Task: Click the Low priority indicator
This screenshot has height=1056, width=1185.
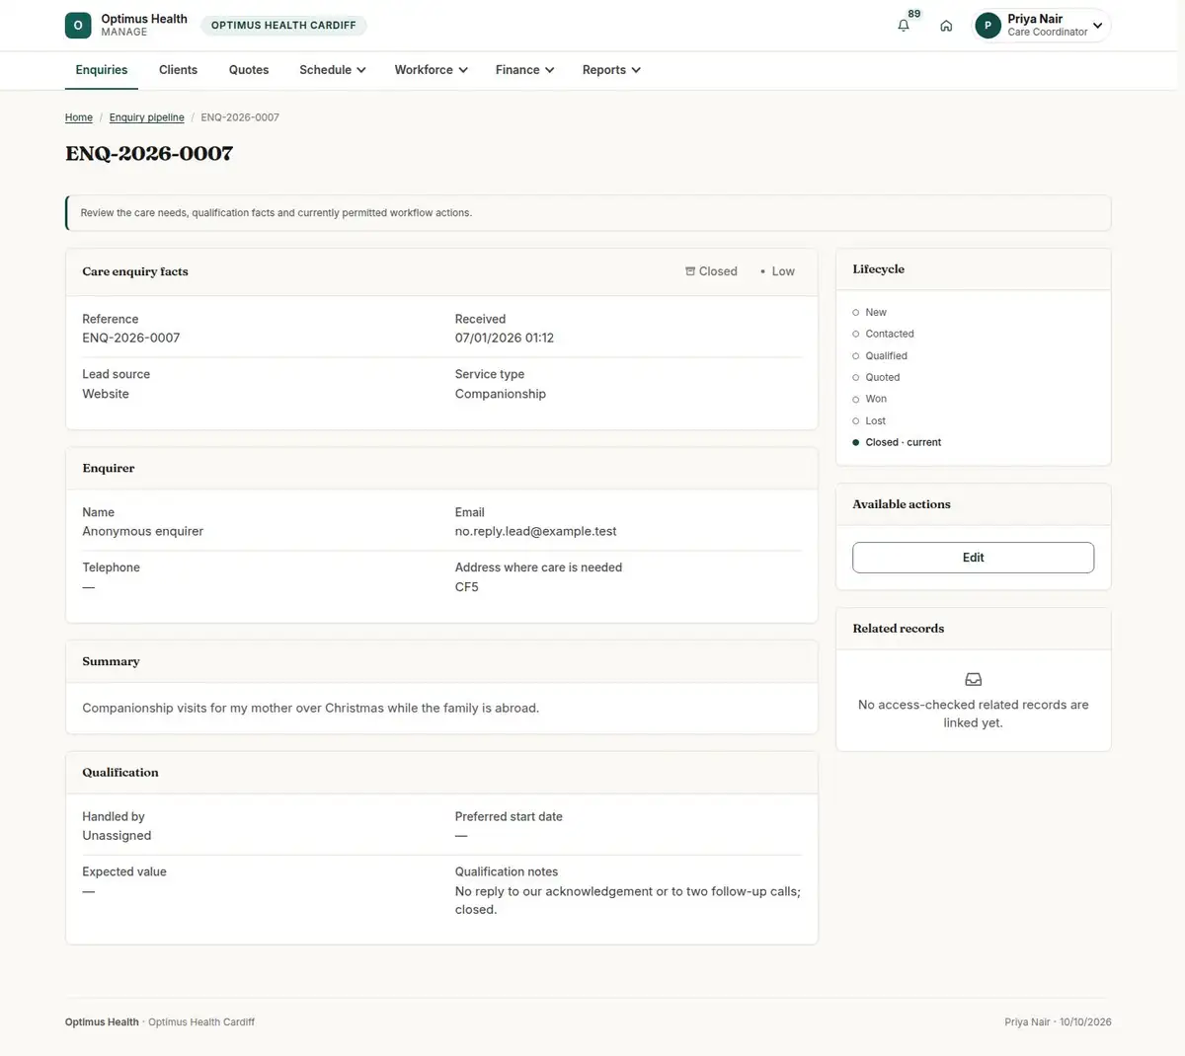Action: pos(777,271)
